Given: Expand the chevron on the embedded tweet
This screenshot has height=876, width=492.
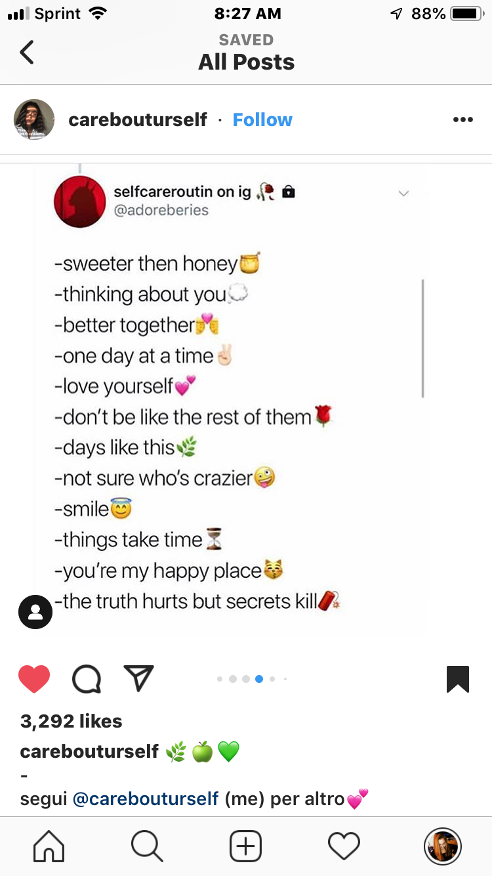Looking at the screenshot, I should [x=403, y=193].
